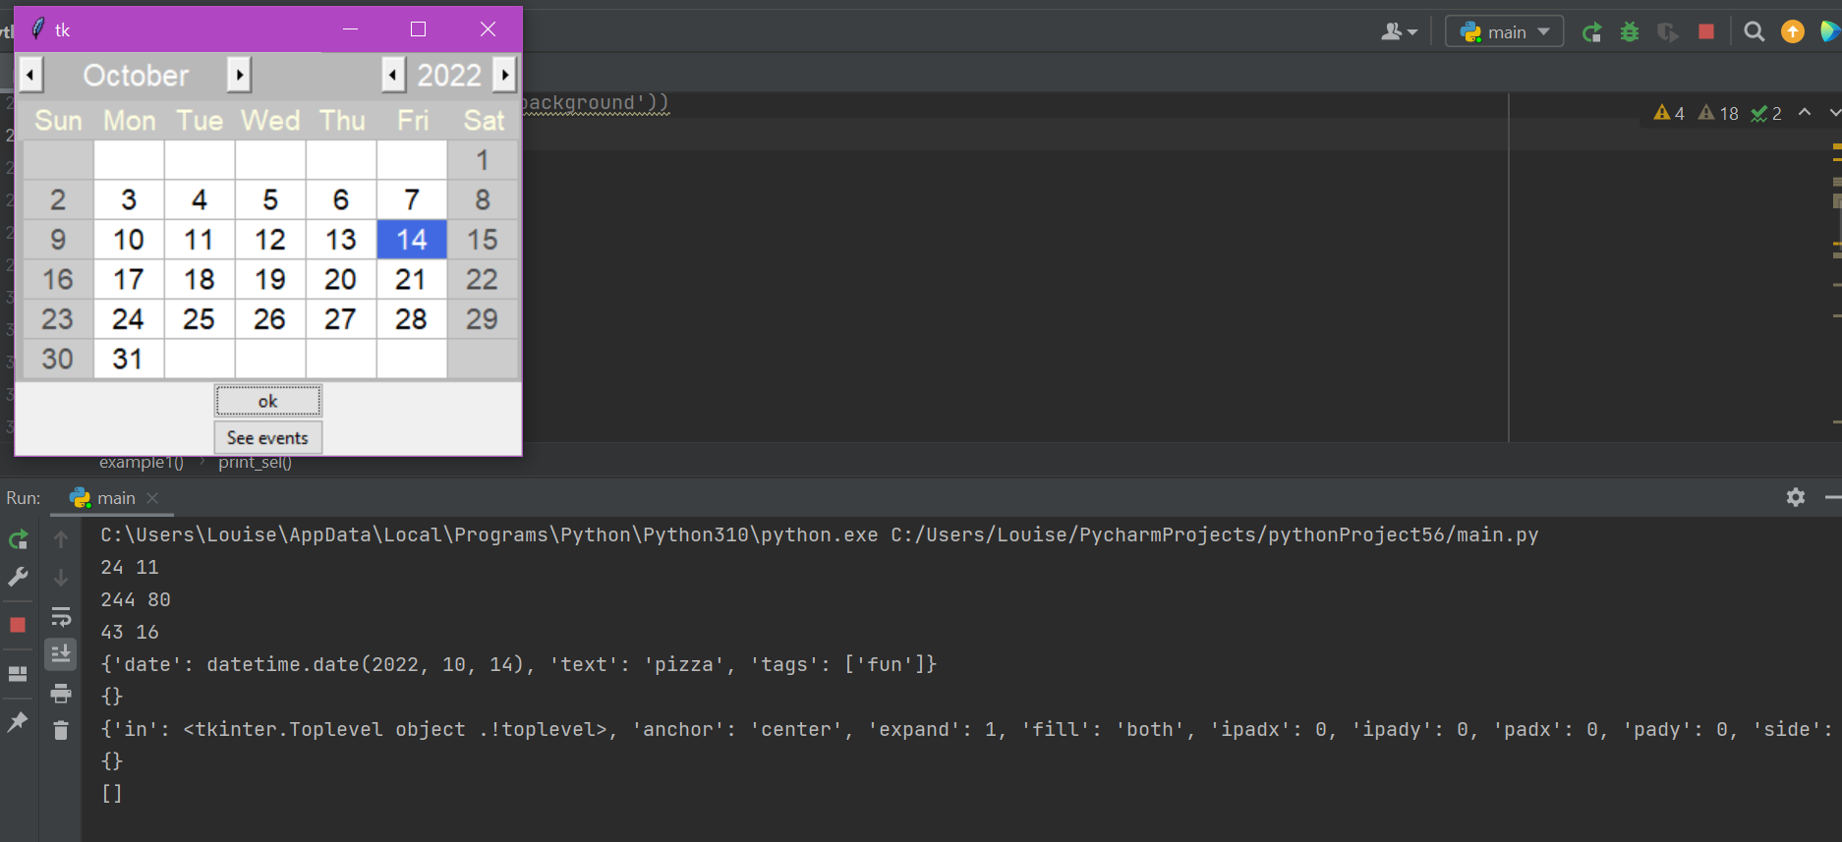Click the See events button

click(267, 437)
